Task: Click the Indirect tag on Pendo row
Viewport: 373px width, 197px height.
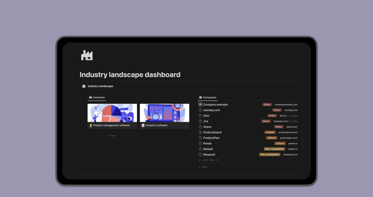Action: click(280, 143)
